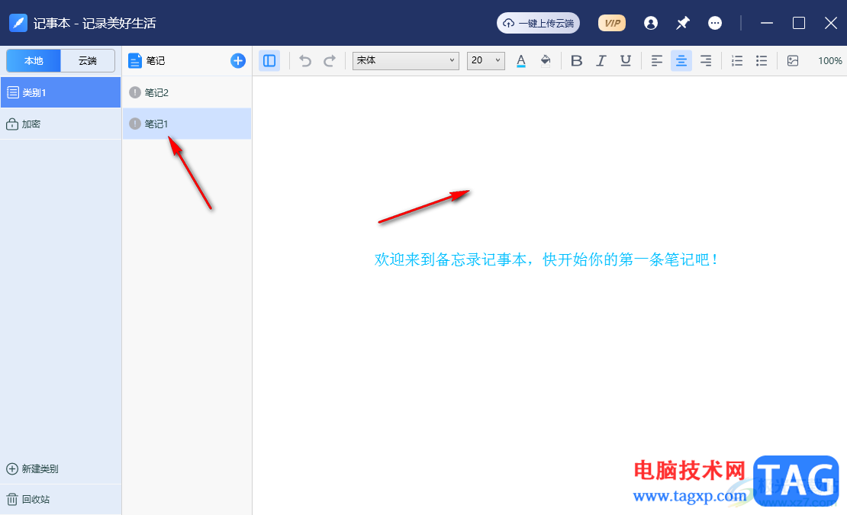
Task: Align text to the right
Action: pos(706,60)
